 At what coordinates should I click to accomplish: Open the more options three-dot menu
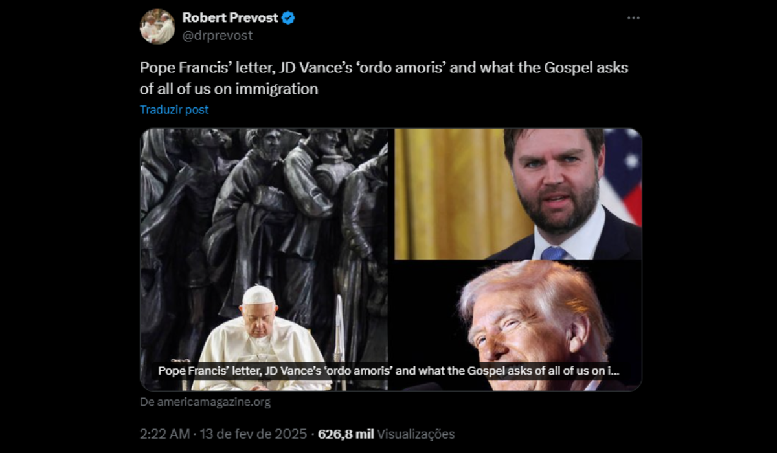[x=633, y=18]
